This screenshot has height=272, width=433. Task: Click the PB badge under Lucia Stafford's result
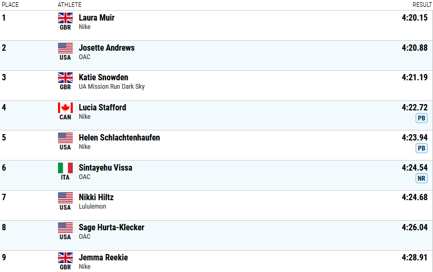click(x=421, y=118)
